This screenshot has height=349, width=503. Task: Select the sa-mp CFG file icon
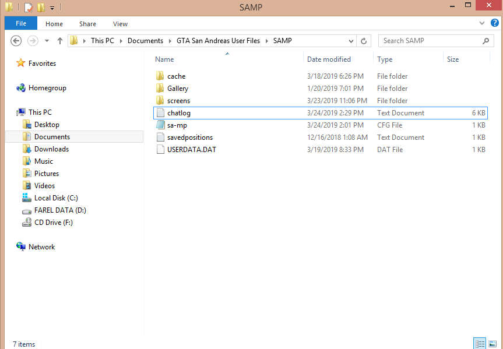click(x=160, y=125)
